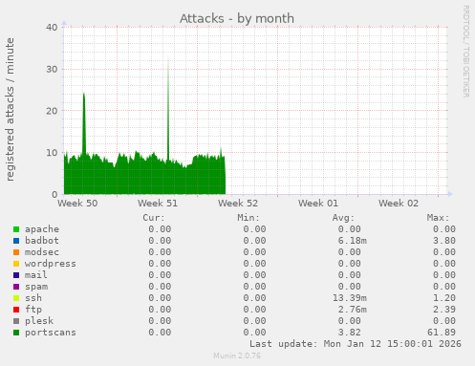Click the modsec orange legend swatch
This screenshot has height=366, width=475.
(16, 252)
